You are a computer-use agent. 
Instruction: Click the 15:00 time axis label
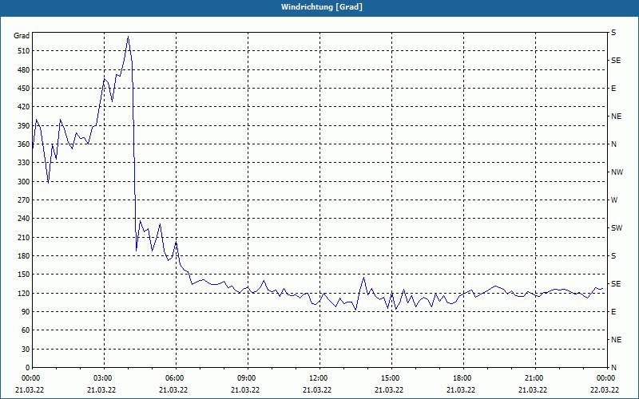[x=391, y=378]
